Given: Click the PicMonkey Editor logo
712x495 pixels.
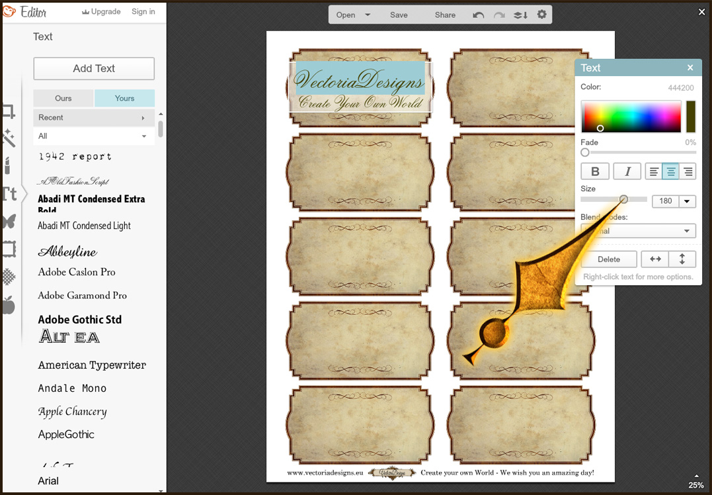Looking at the screenshot, I should coord(24,12).
